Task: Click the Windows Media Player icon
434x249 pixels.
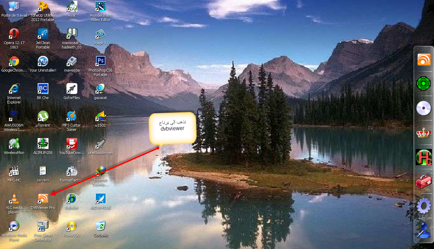Action: tap(14, 226)
